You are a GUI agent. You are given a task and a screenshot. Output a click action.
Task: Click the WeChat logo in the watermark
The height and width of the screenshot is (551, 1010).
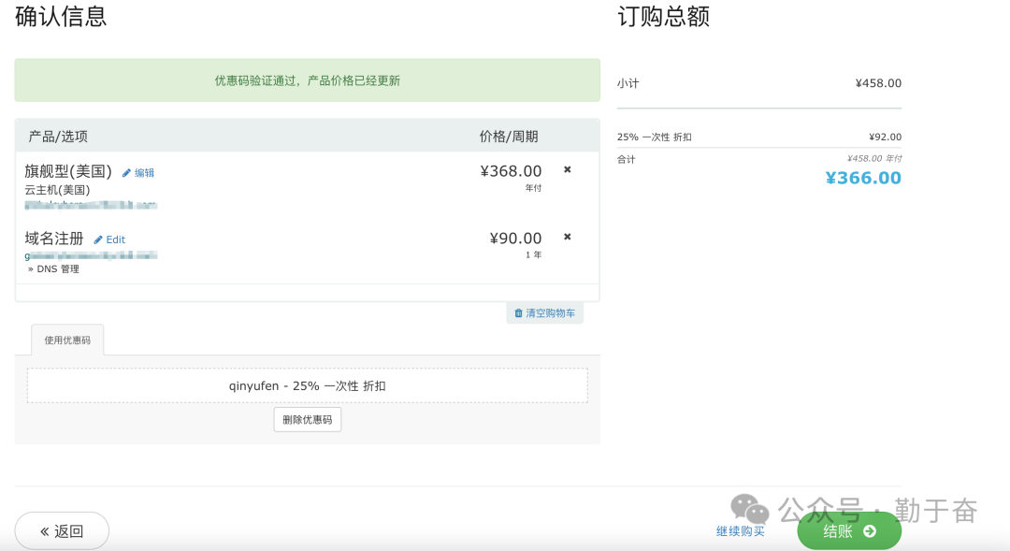point(749,509)
